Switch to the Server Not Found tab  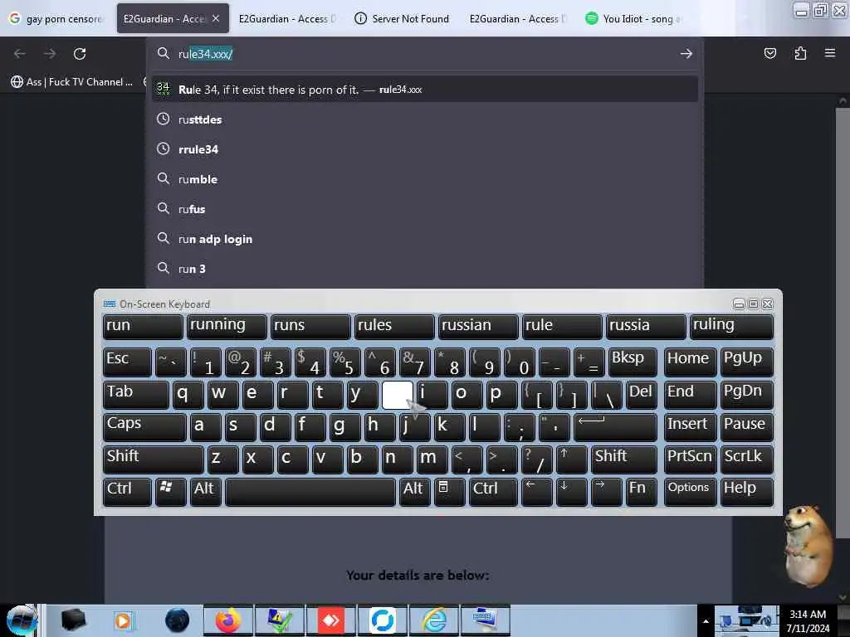(402, 19)
